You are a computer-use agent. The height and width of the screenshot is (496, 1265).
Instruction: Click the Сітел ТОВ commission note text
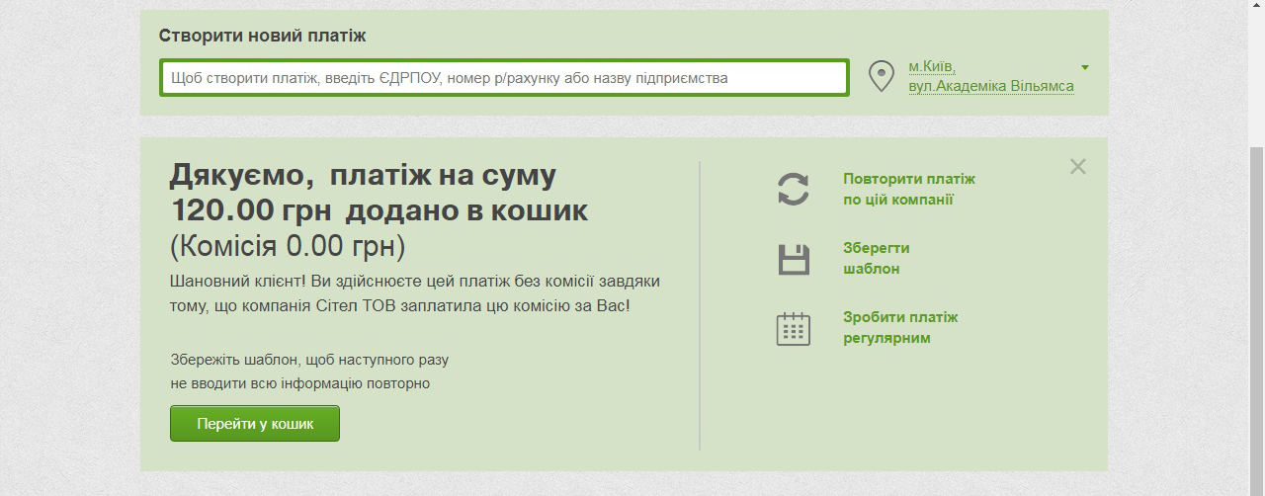[x=415, y=293]
